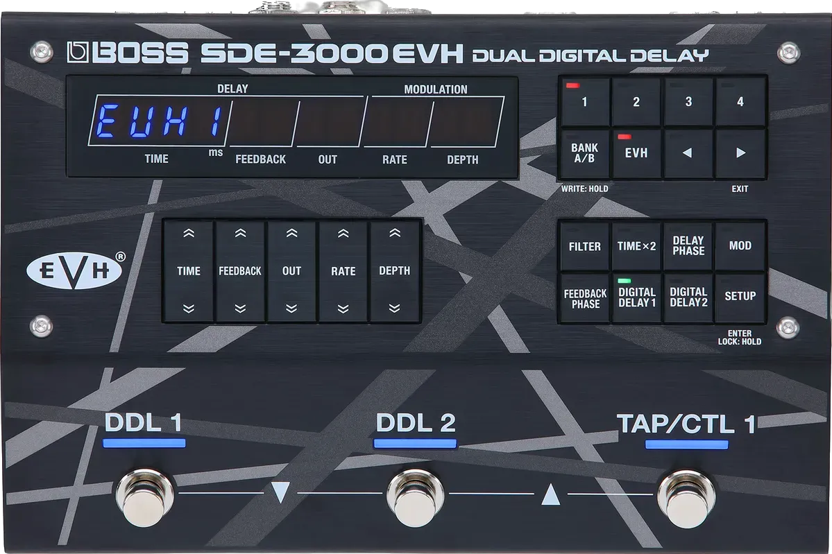Click the EVH 1 time display
The image size is (832, 554).
pos(160,121)
